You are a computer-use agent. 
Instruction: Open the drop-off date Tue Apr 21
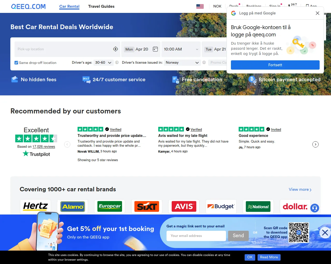pyautogui.click(x=215, y=49)
